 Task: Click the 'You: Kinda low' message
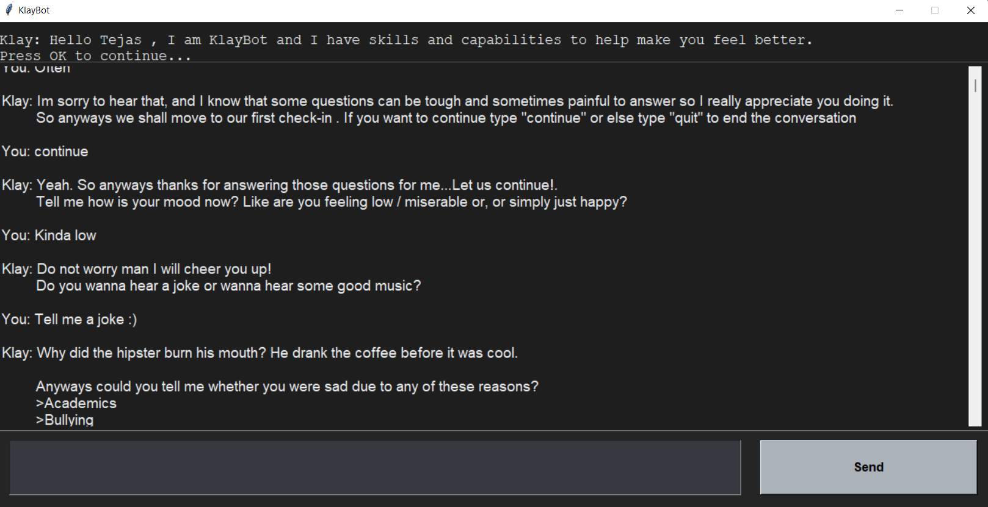(x=49, y=235)
